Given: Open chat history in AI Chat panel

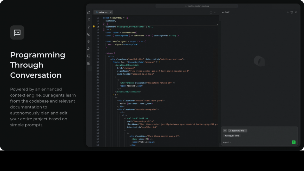Looking at the screenshot, I should [292, 12].
